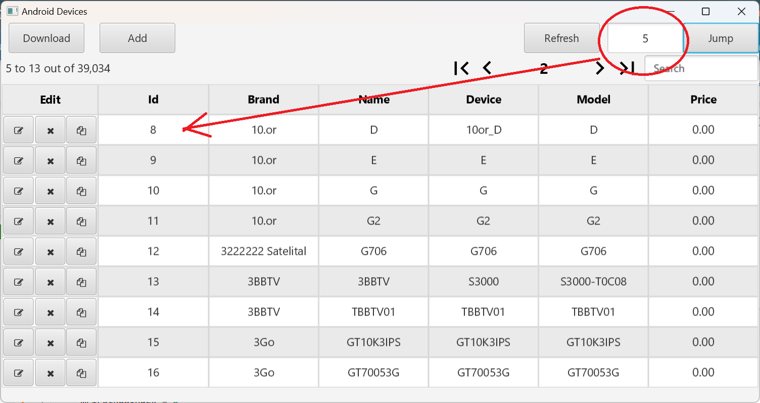760x403 pixels.
Task: Remove the S3000-T0C08 device row
Action: (51, 282)
